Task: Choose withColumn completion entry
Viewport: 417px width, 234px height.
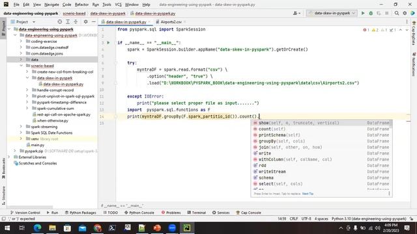Action: pos(321,159)
